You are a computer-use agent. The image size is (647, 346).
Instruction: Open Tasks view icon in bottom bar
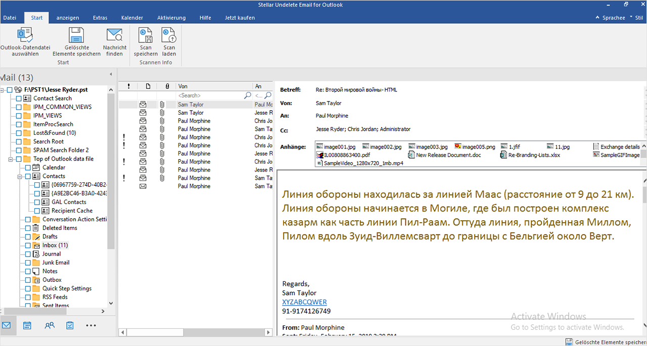(x=70, y=325)
